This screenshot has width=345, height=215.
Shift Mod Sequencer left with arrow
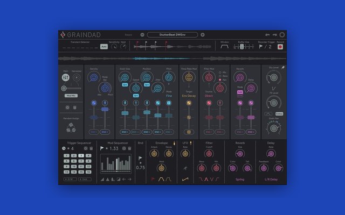click(x=124, y=179)
